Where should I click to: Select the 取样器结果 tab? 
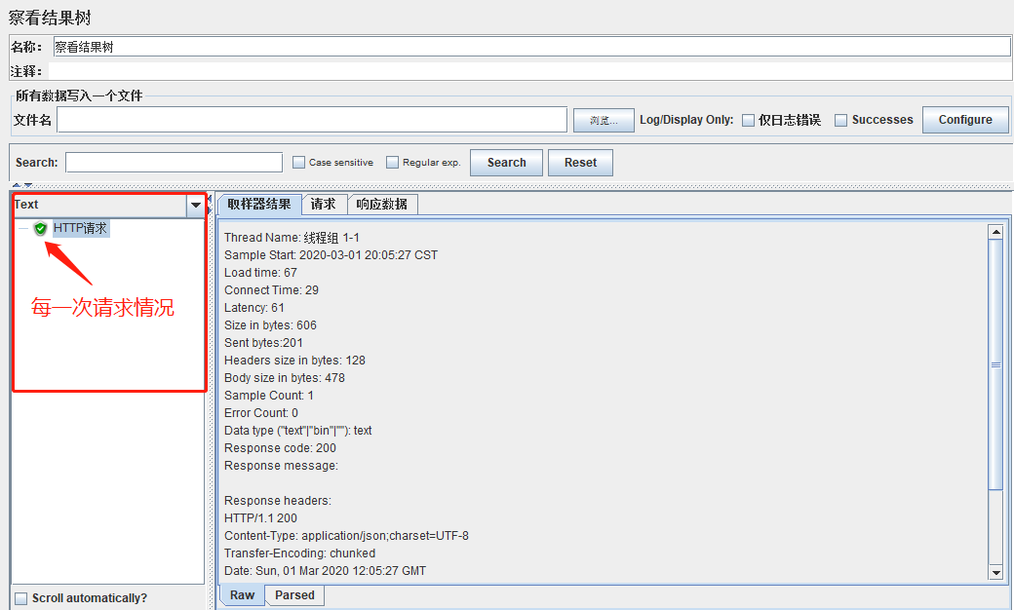tap(257, 204)
